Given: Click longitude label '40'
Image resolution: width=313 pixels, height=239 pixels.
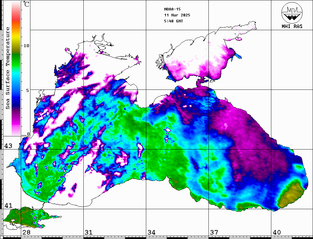Looking at the screenshot, I should pos(277,232).
